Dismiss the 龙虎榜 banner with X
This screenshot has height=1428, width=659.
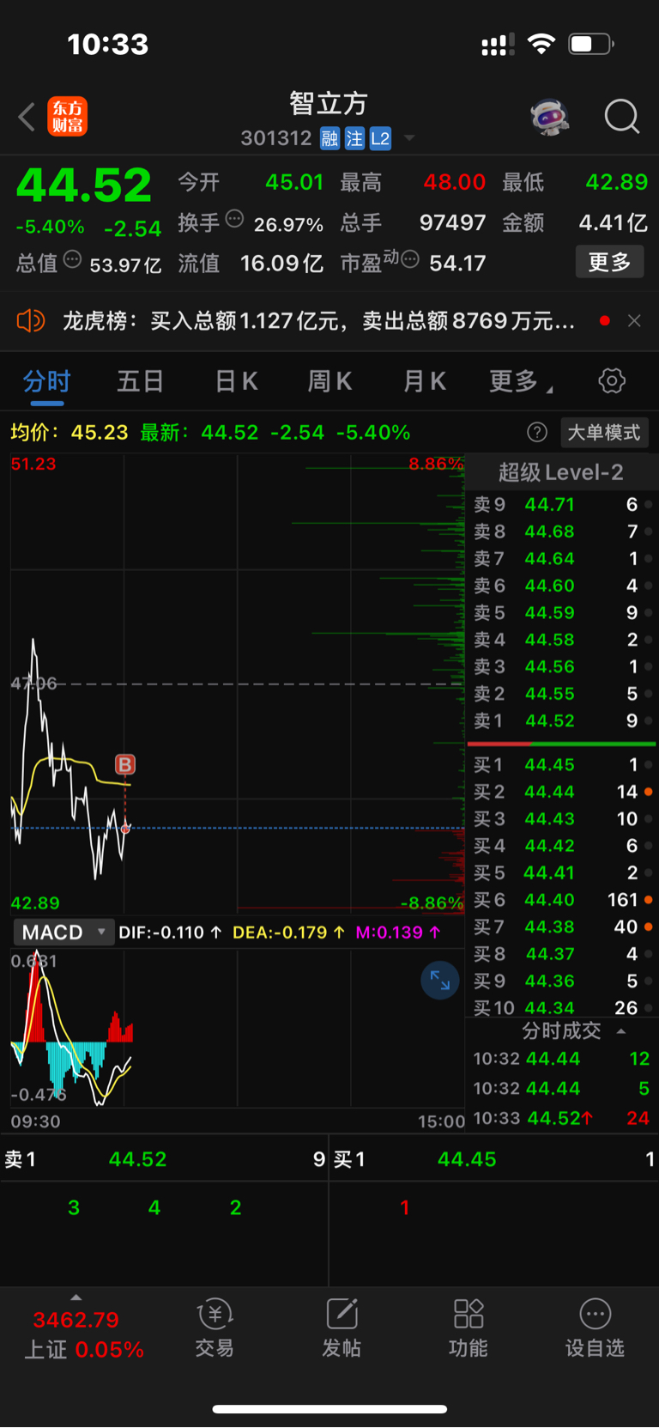(634, 320)
